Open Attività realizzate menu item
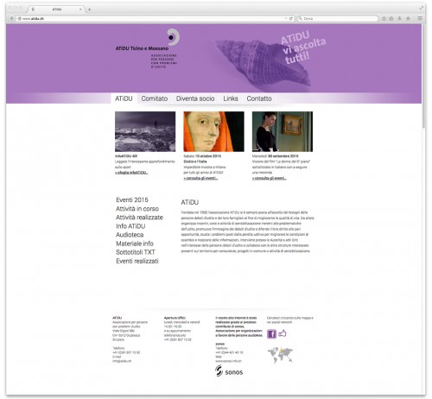 coord(139,218)
